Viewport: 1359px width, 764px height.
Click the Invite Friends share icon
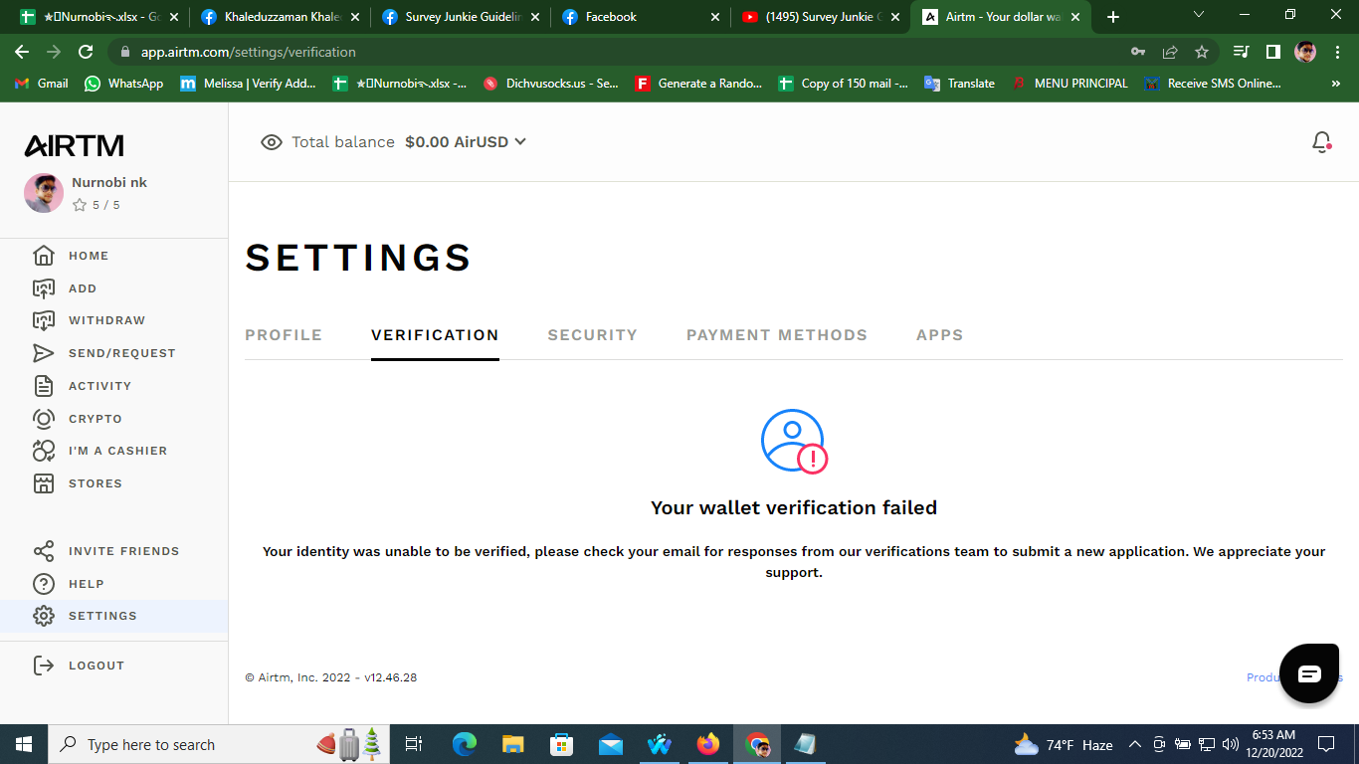pyautogui.click(x=44, y=551)
